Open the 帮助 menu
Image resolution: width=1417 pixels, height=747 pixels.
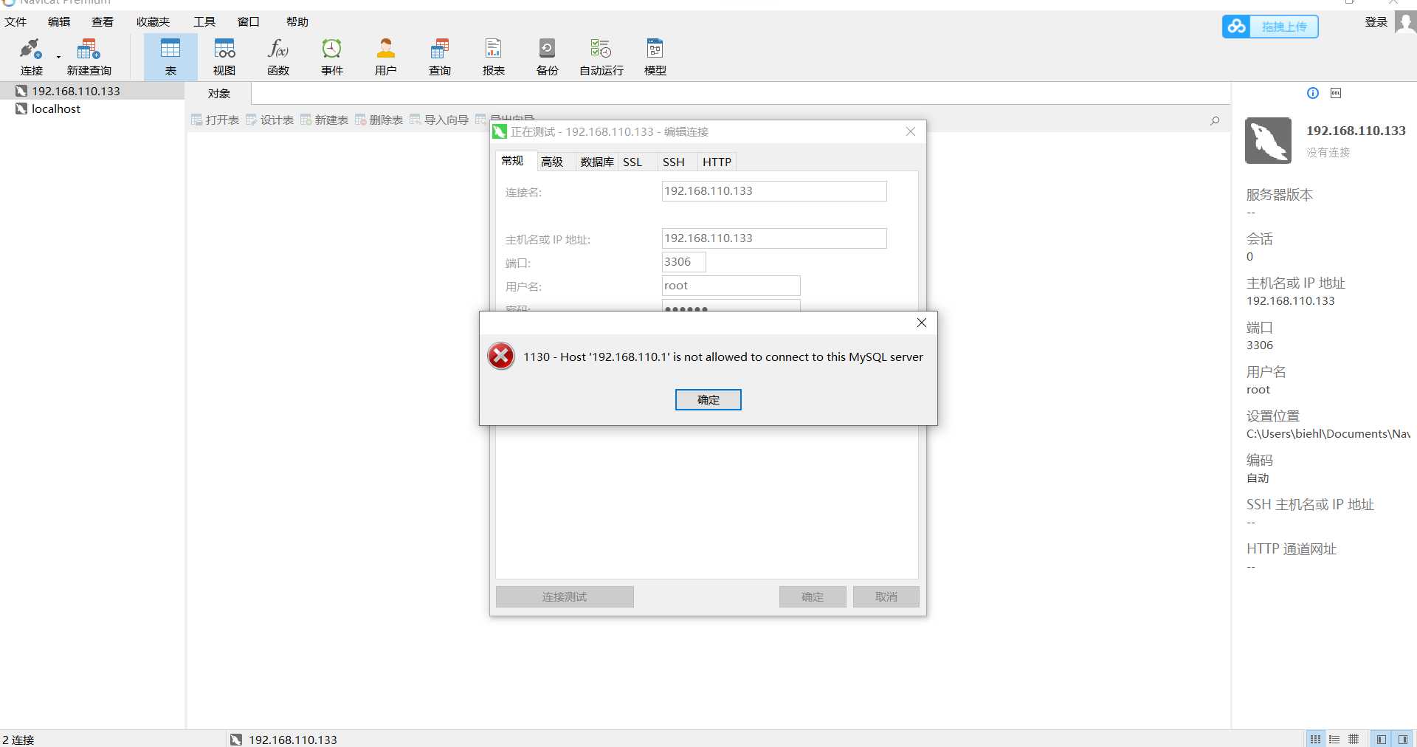click(297, 22)
